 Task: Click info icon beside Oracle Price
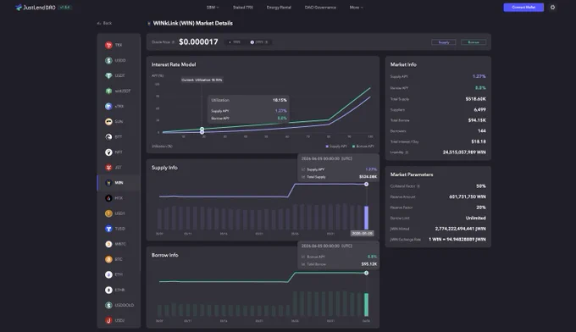pos(174,42)
